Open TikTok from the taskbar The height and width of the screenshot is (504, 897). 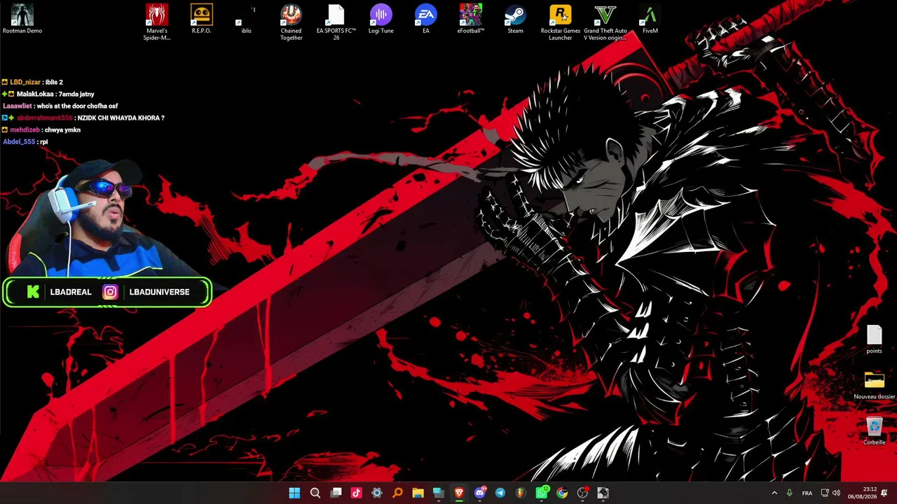[x=356, y=493]
